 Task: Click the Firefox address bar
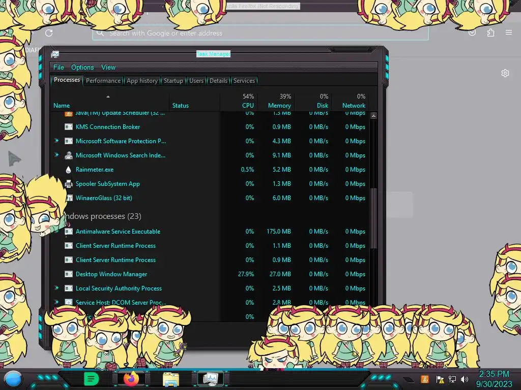pos(260,33)
